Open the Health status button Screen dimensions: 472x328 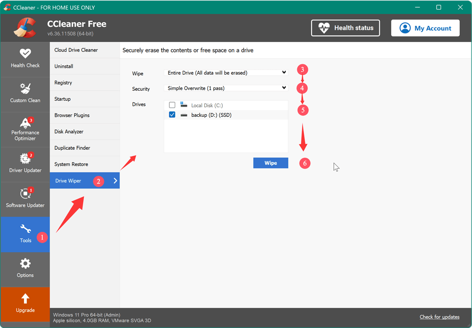(x=346, y=28)
